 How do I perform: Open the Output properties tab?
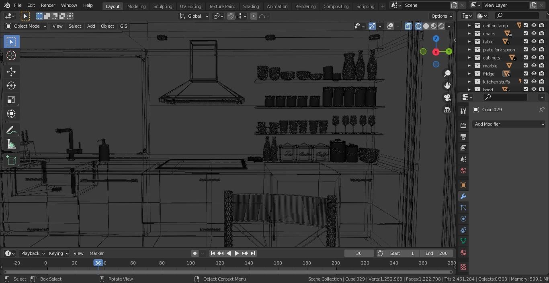[x=463, y=137]
